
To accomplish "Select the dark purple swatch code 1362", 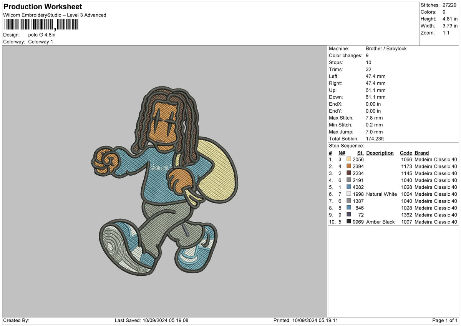I will 349,215.
